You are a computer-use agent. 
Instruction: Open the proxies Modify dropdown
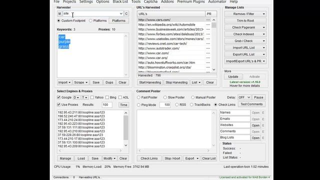point(109,158)
